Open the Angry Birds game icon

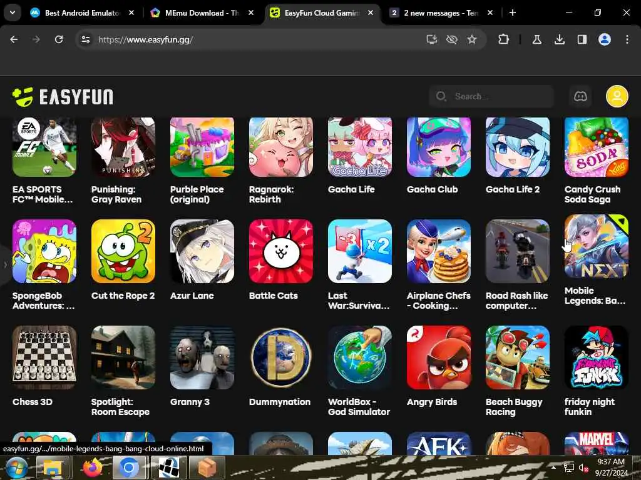point(439,357)
